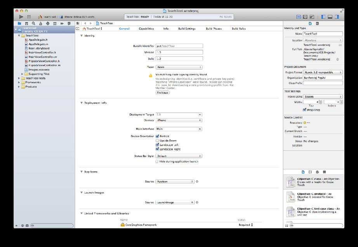Open the Main Interface combo box
The image size is (358, 247).
(179, 129)
